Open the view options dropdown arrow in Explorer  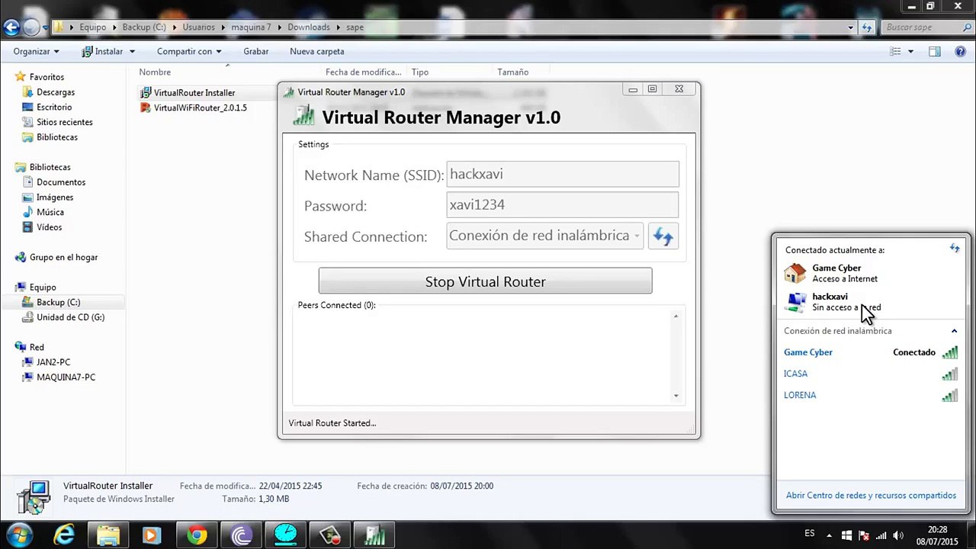(910, 51)
